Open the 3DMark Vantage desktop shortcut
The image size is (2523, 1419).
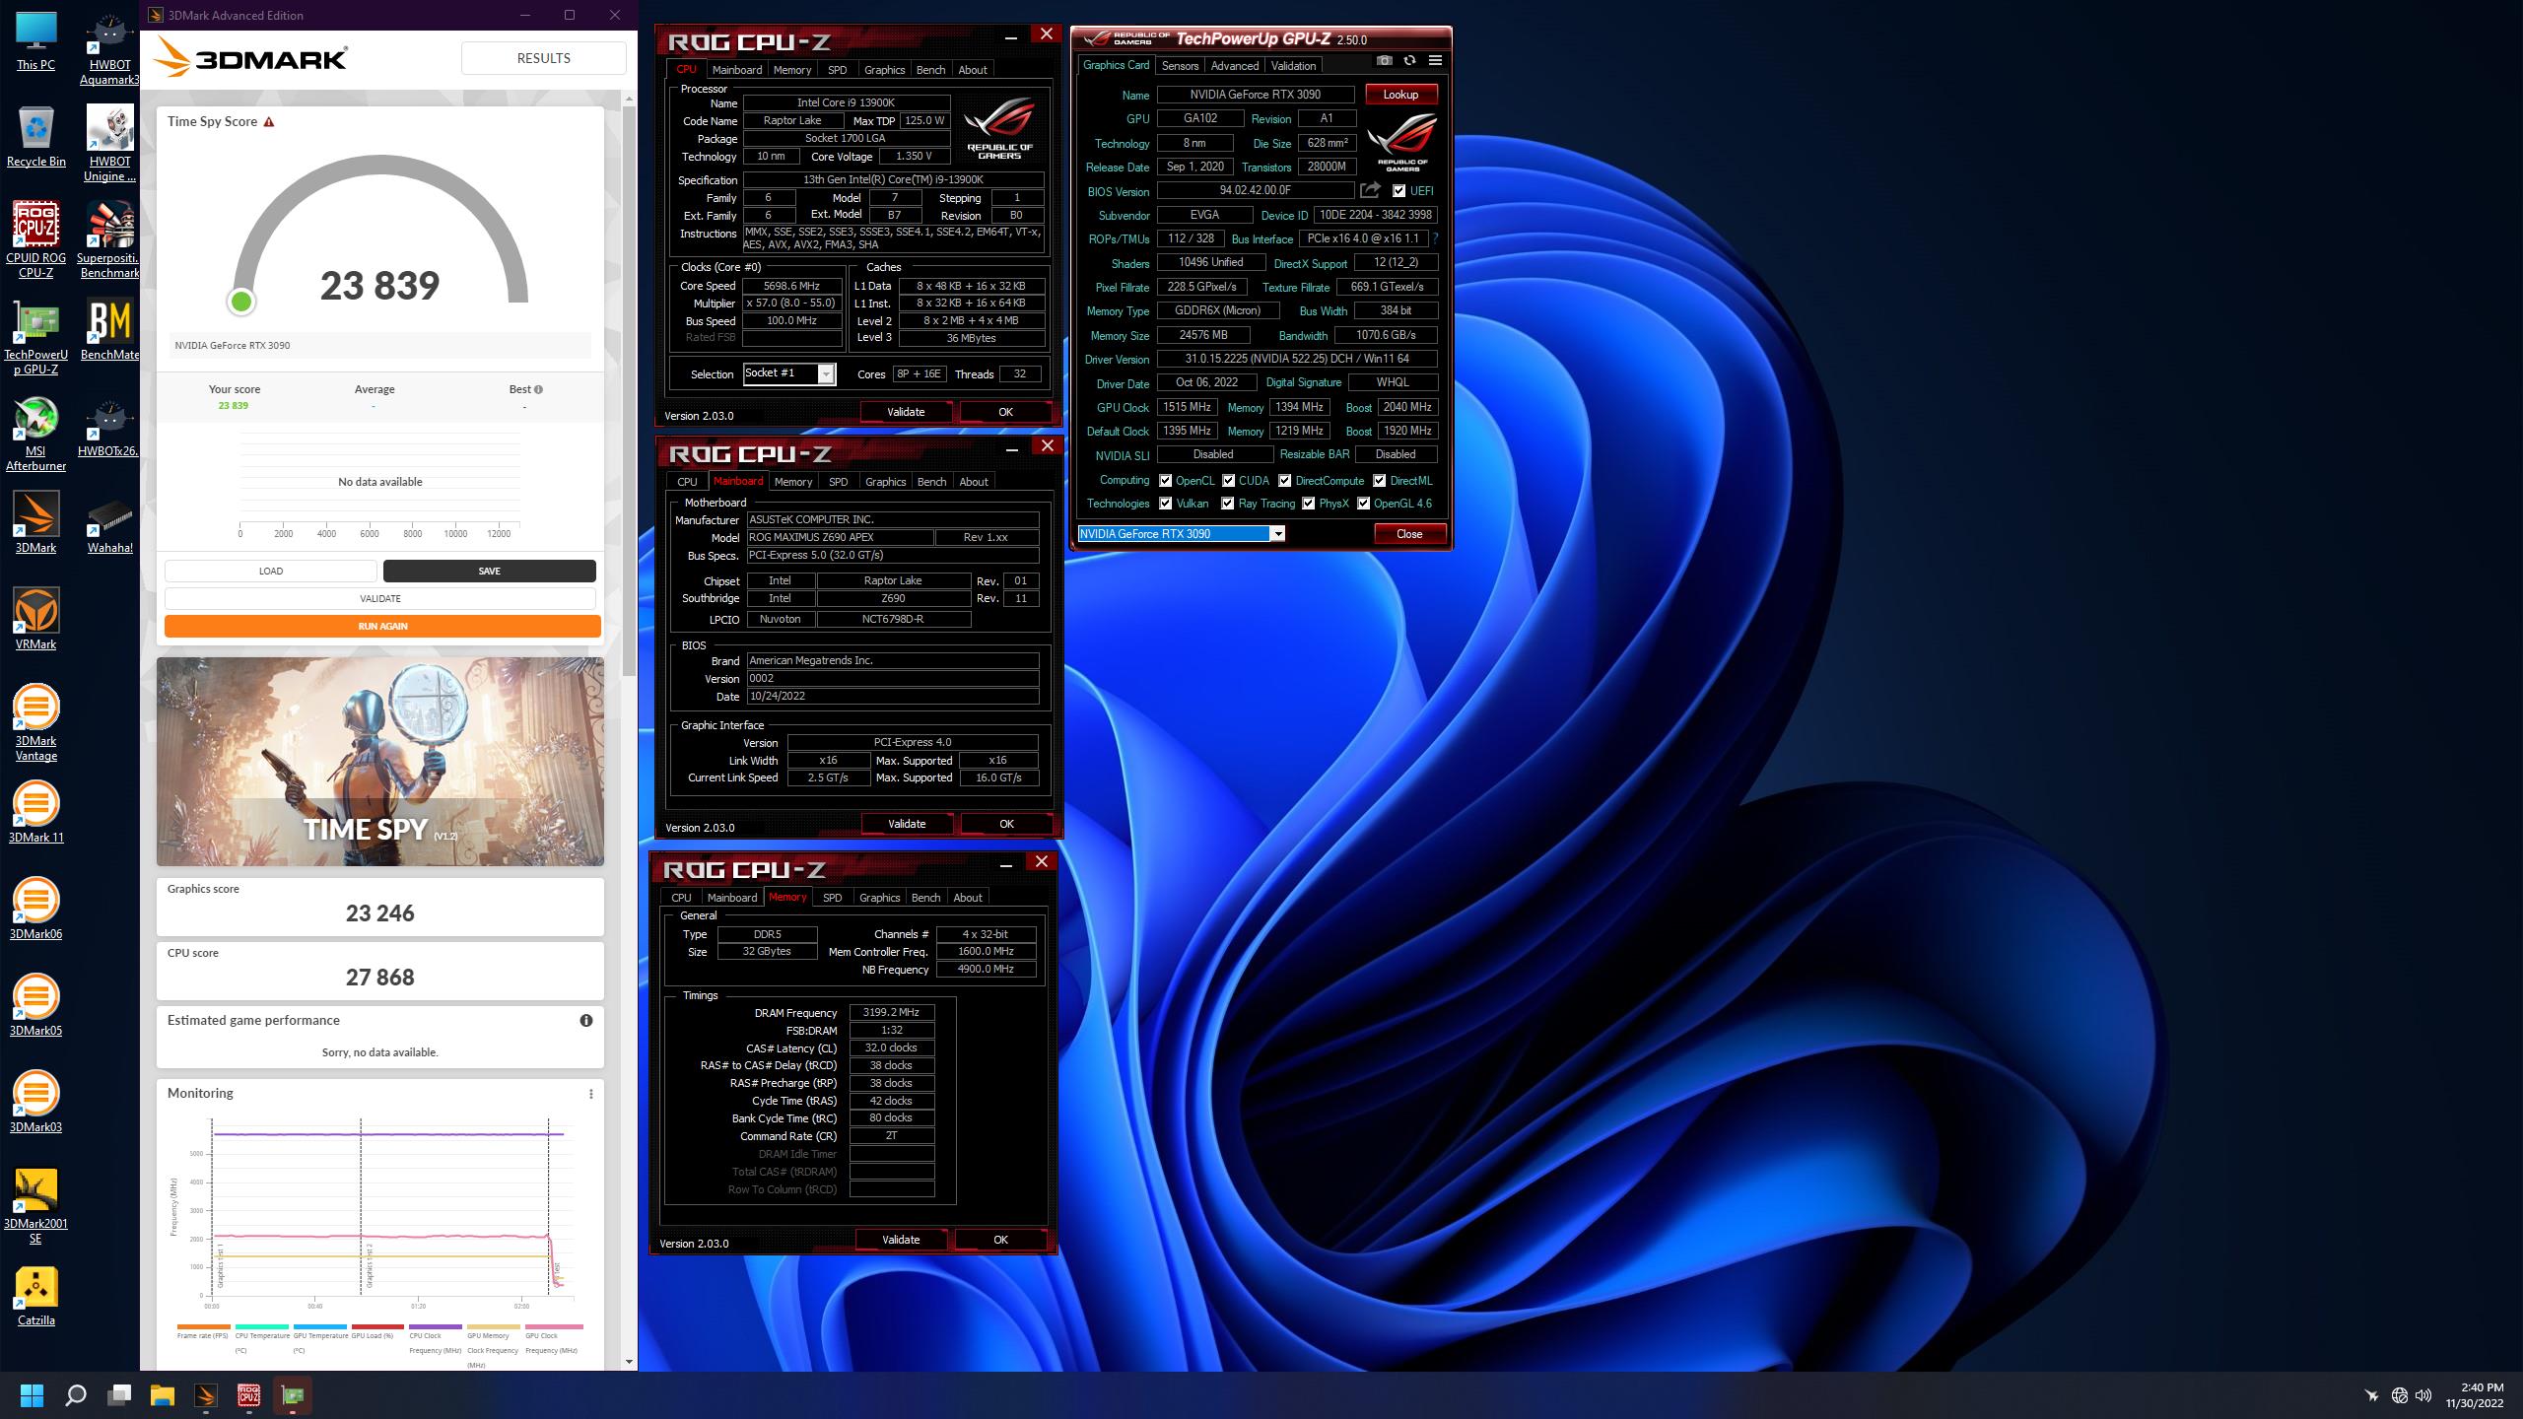point(36,723)
